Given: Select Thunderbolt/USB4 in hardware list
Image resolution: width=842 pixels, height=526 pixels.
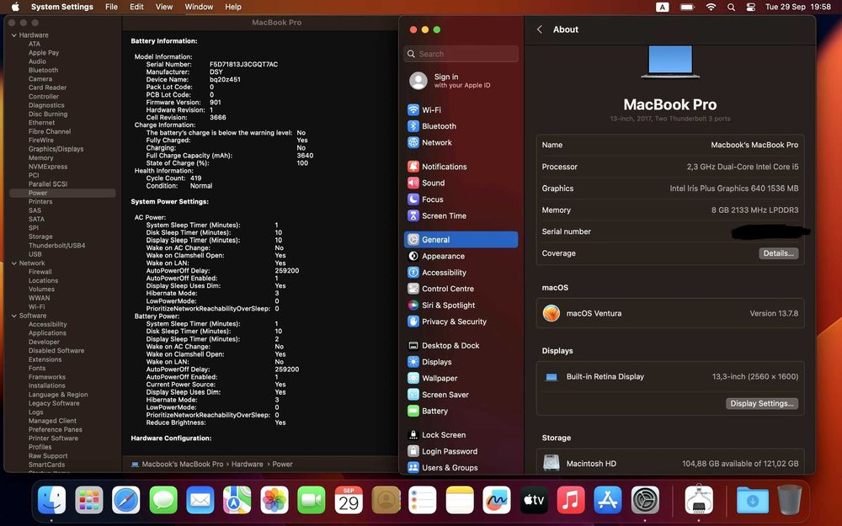Looking at the screenshot, I should point(57,245).
